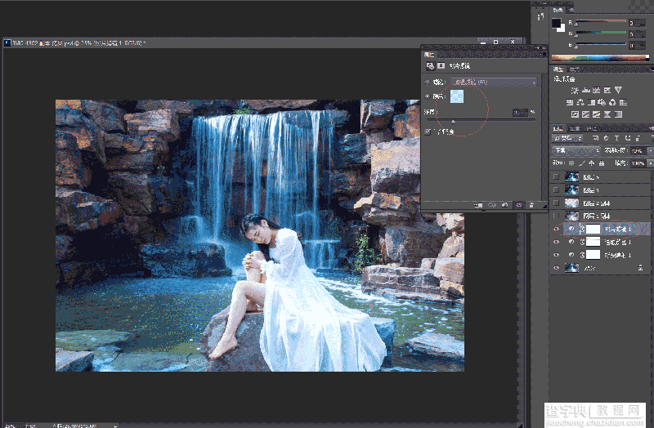
Task: Toggle adjustment visibility eye in Properties panel footer
Action: tap(518, 205)
